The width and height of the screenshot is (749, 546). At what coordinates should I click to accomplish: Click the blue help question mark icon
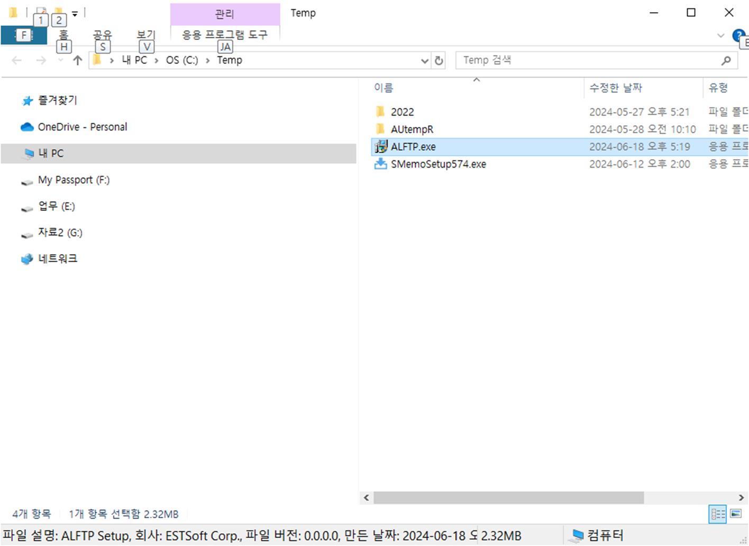pyautogui.click(x=738, y=35)
